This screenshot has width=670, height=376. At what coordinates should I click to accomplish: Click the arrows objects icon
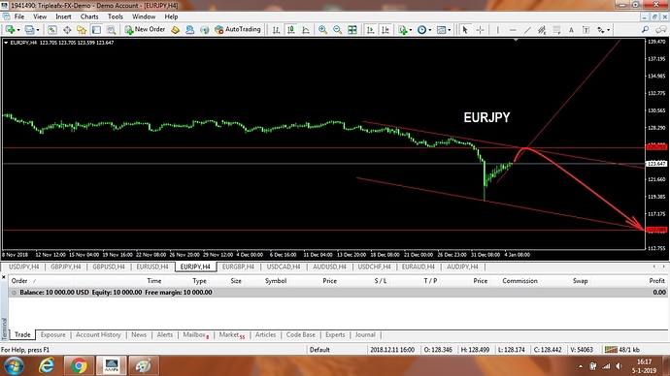tap(601, 30)
